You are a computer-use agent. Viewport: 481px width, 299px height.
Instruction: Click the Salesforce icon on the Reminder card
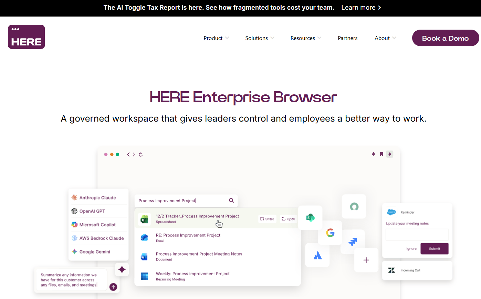click(x=391, y=212)
